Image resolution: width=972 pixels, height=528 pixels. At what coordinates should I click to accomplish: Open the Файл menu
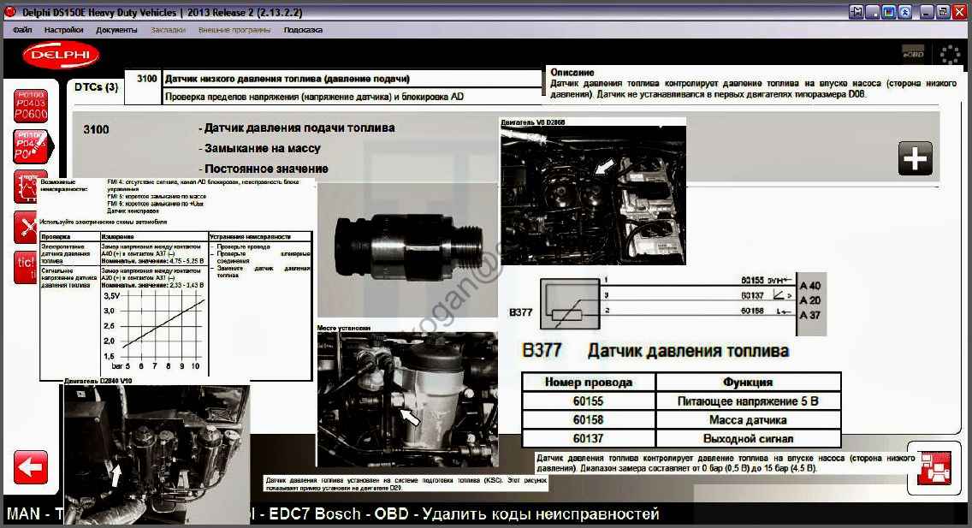click(22, 30)
